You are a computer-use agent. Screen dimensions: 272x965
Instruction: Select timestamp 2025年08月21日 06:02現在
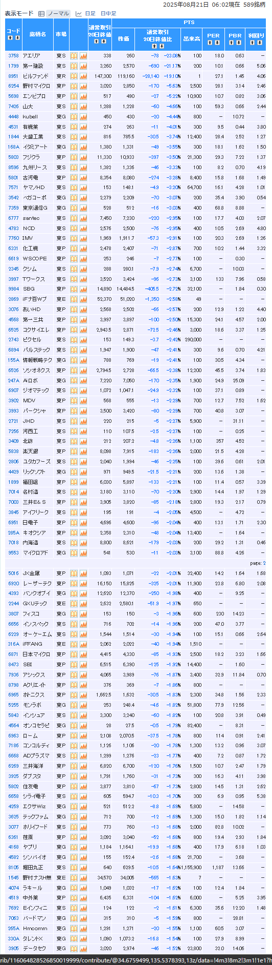pyautogui.click(x=201, y=5)
